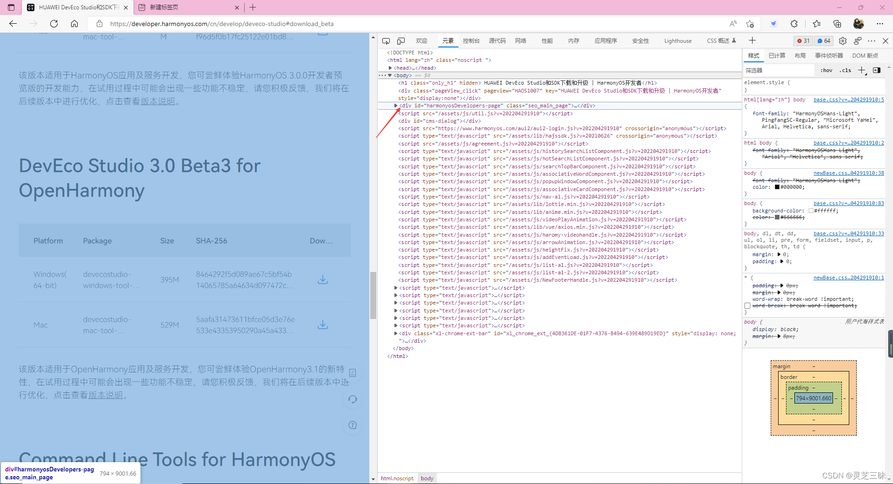
Task: Open 版本说明 link in OpenHarmony paragraph
Action: click(x=106, y=395)
